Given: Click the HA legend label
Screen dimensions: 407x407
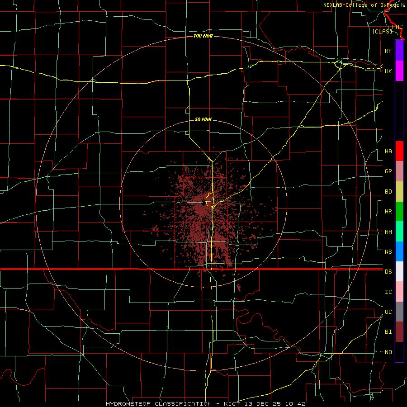Looking at the screenshot, I should (x=388, y=151).
